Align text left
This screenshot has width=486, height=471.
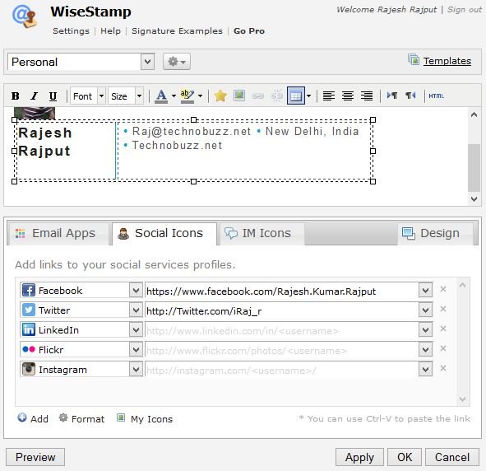point(329,96)
